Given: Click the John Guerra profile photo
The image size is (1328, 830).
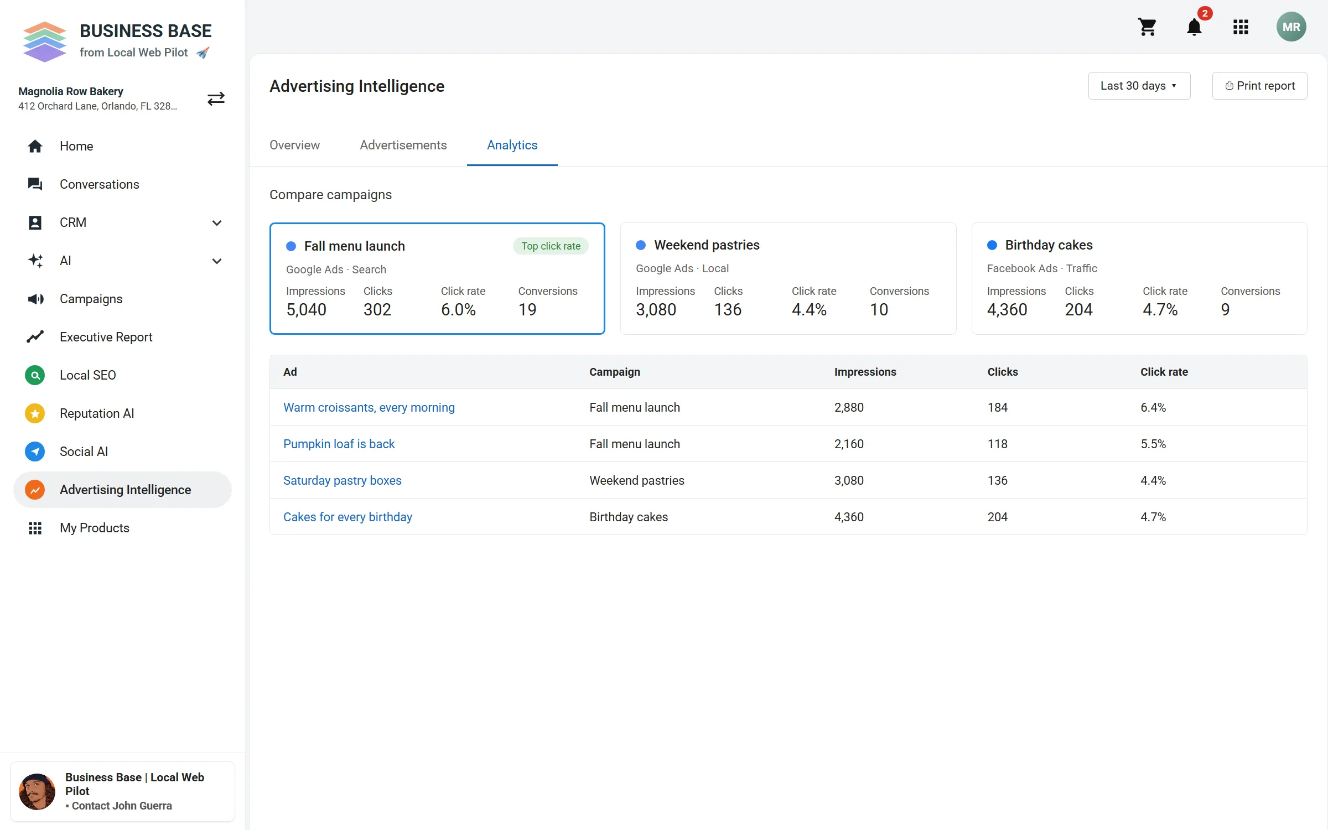Looking at the screenshot, I should [37, 791].
